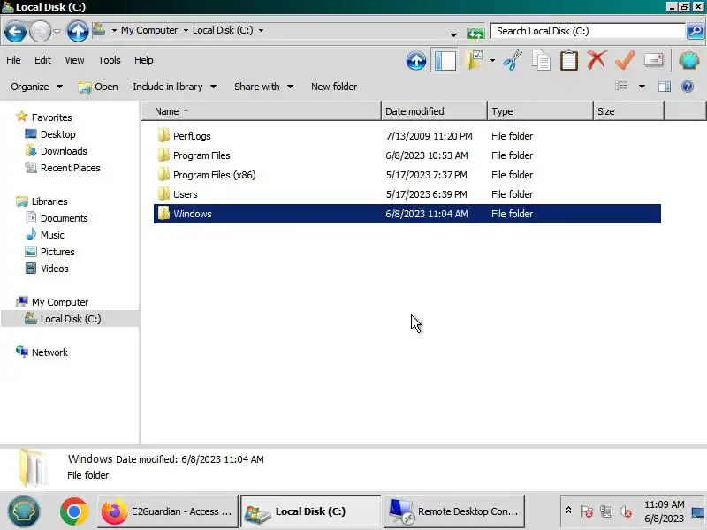Select My Computer in the navigation pane

(60, 302)
